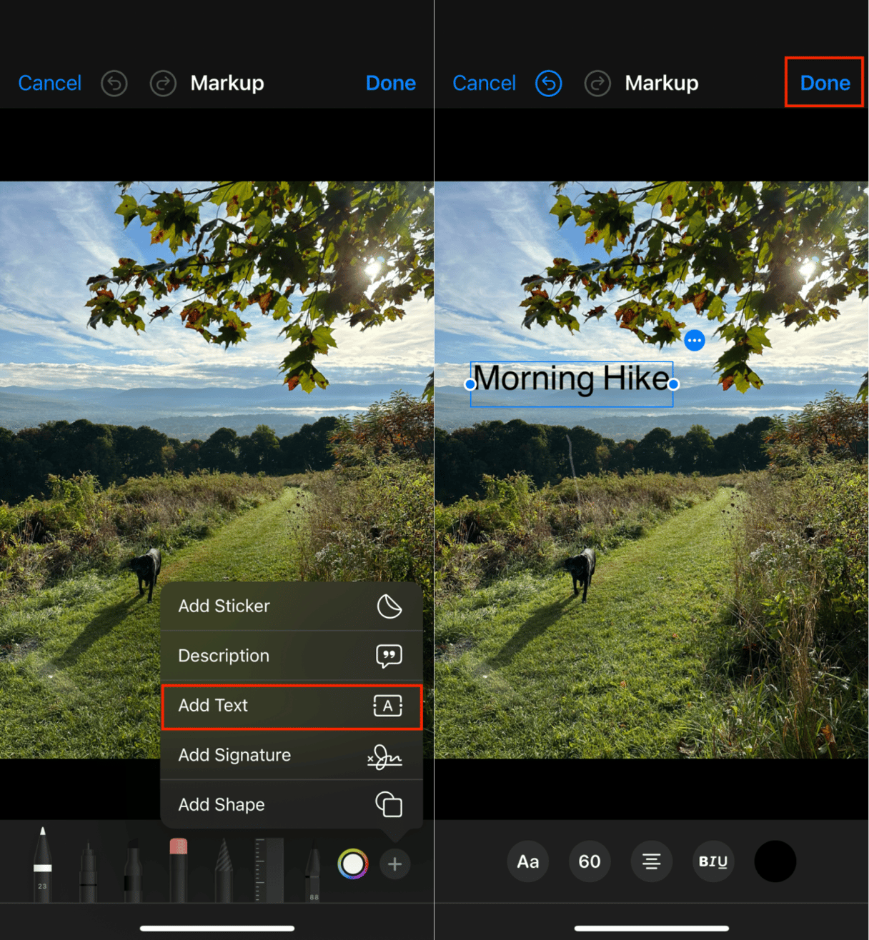Select the ruler tool
Viewport: 869px width, 940px height.
click(x=269, y=869)
